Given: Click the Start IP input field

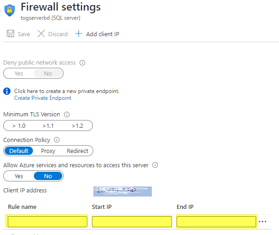Looking at the screenshot, I should (x=132, y=222).
